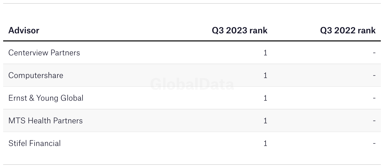Click the divider line below the header row
384x168 pixels.
192,41
